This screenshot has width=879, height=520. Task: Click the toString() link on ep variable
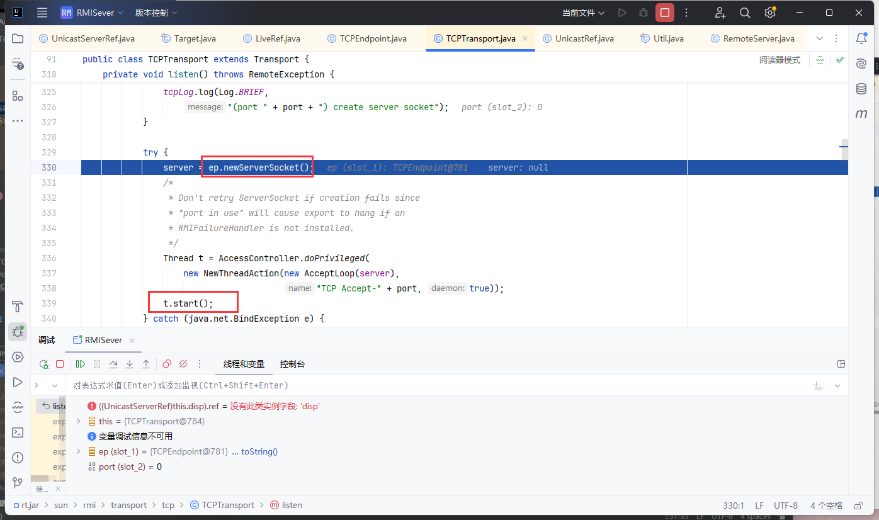[x=259, y=451]
